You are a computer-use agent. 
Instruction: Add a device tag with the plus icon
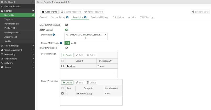tap(85, 38)
